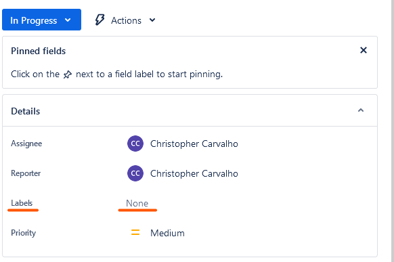Collapse the Details section
Viewport: 394px width, 262px height.
[361, 110]
